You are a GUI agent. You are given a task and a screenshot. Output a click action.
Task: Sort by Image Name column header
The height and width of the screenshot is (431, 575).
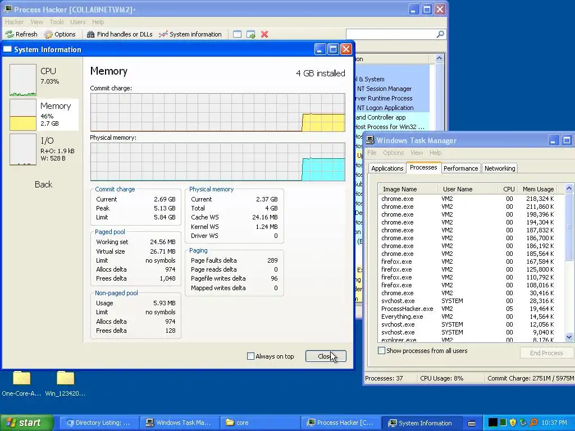coord(408,189)
